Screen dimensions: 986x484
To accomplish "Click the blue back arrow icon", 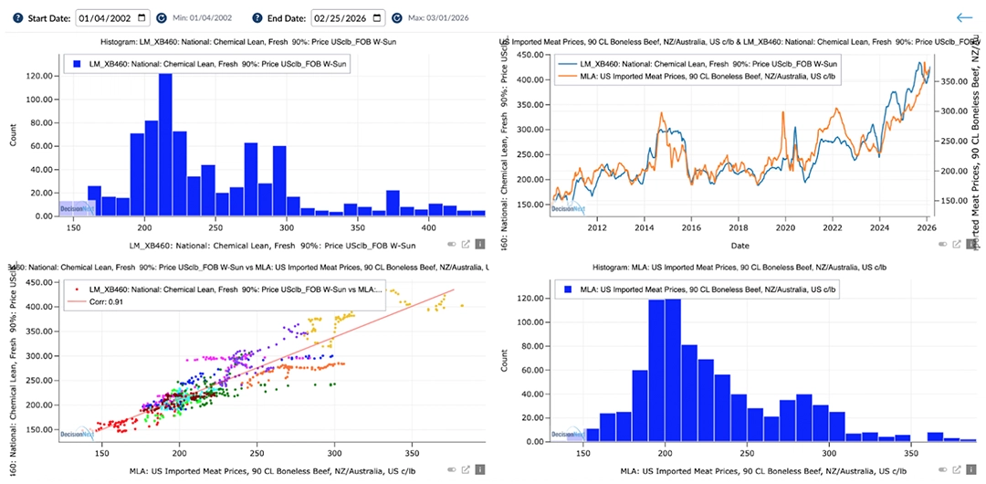I will pos(964,17).
